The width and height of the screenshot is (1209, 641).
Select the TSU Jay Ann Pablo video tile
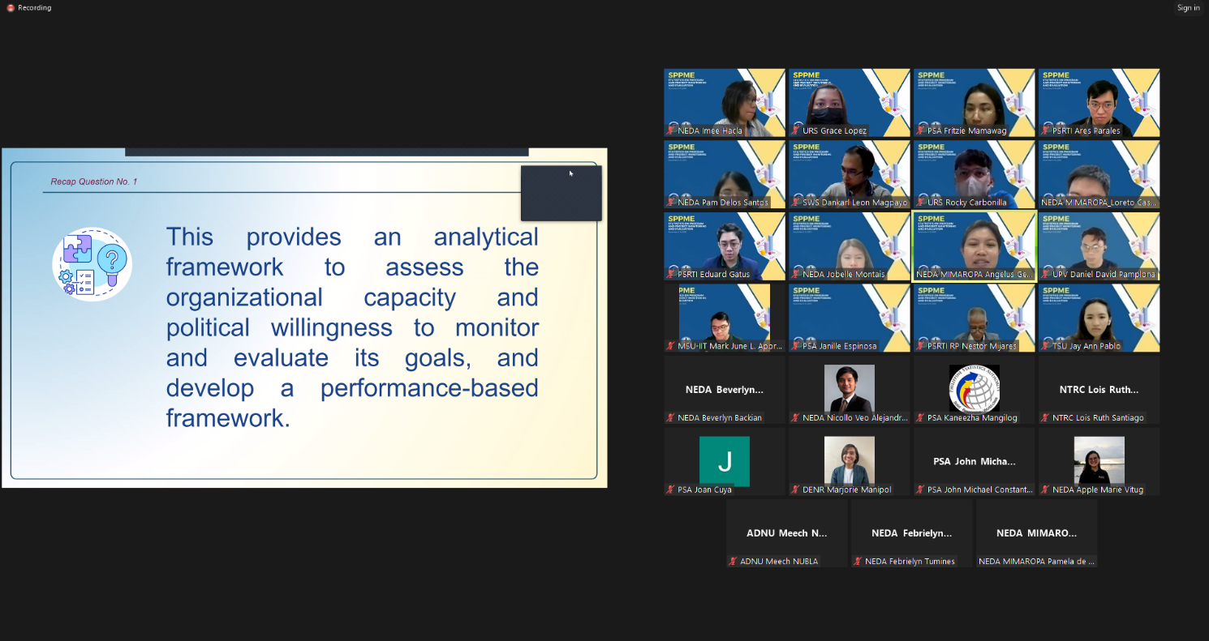(1099, 317)
